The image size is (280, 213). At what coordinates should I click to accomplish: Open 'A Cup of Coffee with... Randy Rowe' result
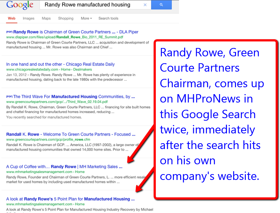(64, 166)
